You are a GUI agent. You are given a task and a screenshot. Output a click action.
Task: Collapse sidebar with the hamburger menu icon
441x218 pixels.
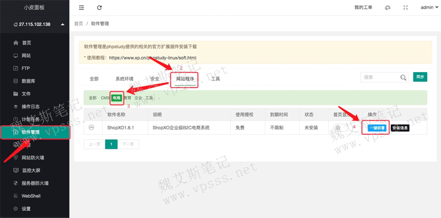pyautogui.click(x=81, y=8)
